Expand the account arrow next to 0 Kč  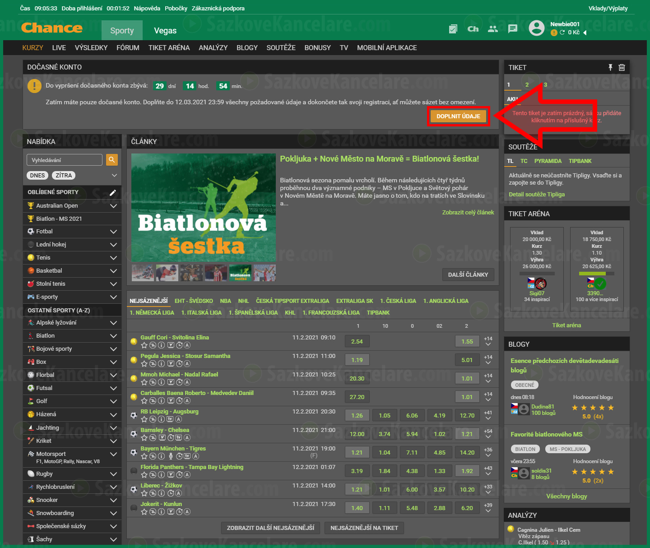(x=585, y=33)
